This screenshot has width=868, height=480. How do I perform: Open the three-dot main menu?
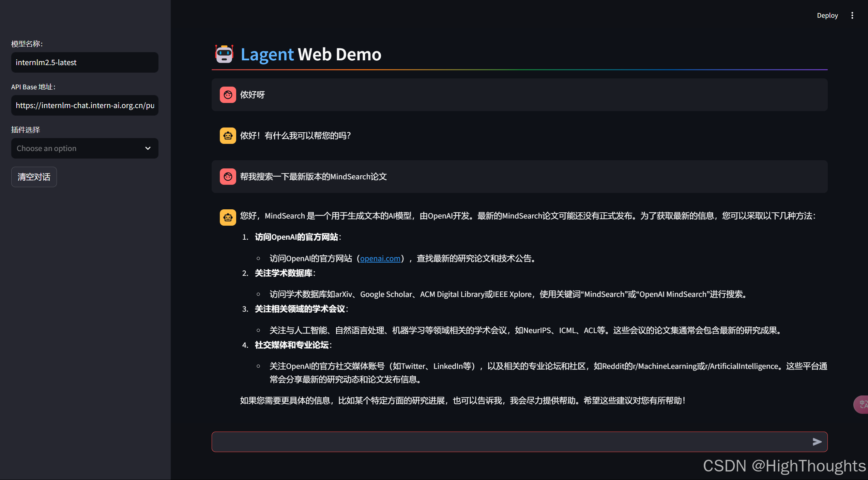point(852,15)
